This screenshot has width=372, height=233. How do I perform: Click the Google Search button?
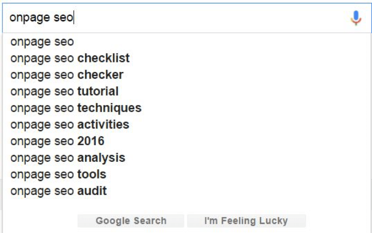(131, 221)
